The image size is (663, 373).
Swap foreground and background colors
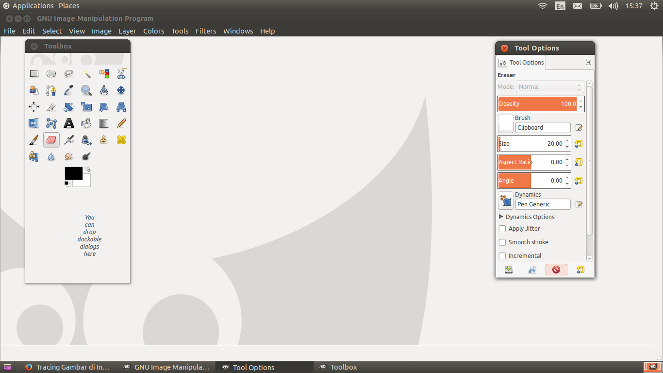point(88,170)
